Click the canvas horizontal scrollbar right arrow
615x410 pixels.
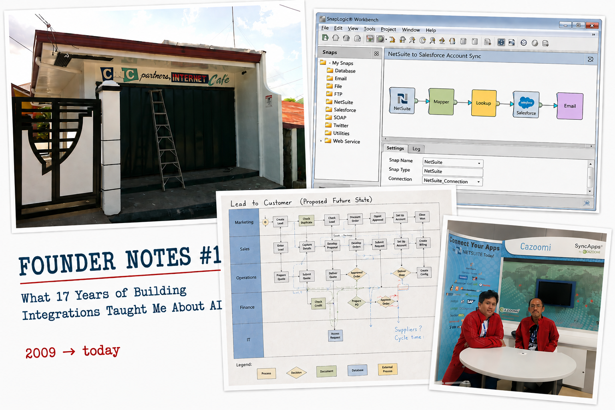(591, 146)
